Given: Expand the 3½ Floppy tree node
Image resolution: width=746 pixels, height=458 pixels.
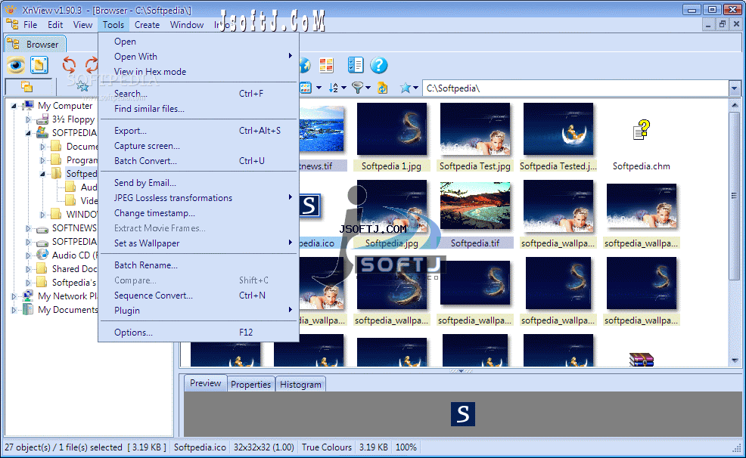Looking at the screenshot, I should (x=28, y=119).
